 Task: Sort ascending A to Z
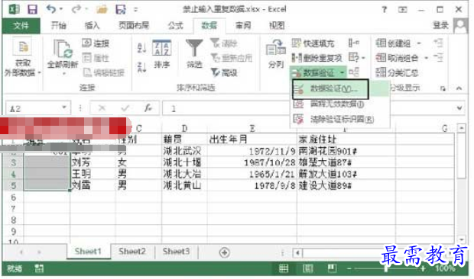point(141,48)
